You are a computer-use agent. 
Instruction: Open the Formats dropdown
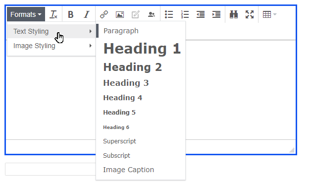point(26,14)
